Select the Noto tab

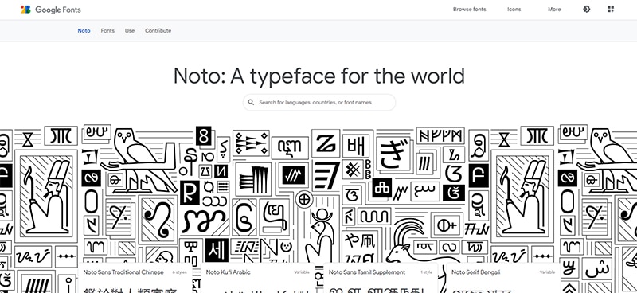(84, 31)
